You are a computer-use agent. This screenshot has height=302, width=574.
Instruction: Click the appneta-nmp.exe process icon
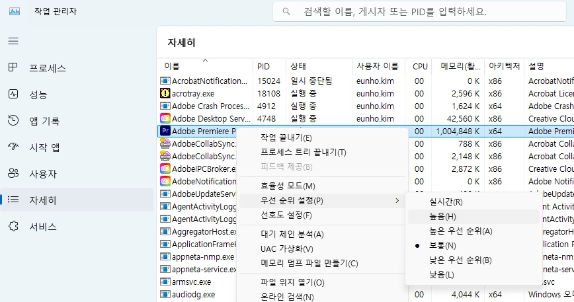click(165, 256)
